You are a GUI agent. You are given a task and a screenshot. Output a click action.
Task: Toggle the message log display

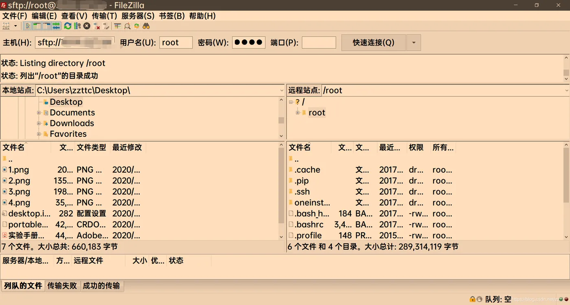[x=28, y=26]
